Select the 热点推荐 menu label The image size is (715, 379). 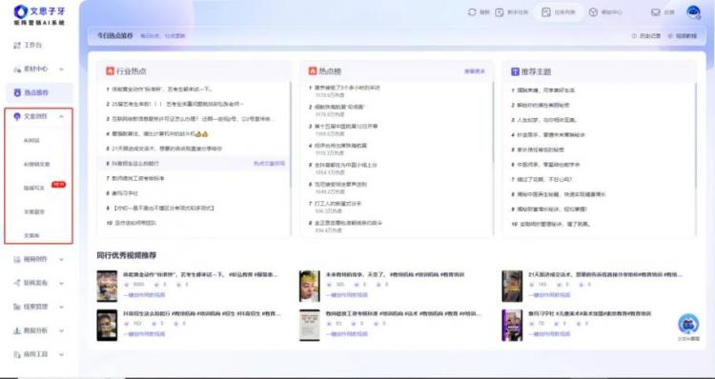click(36, 92)
